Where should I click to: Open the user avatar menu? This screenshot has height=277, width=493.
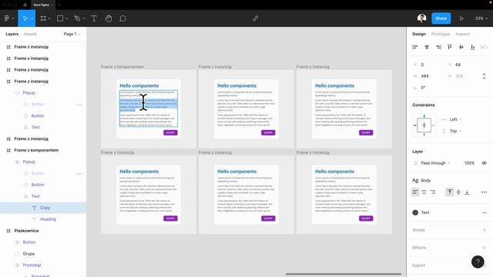click(421, 18)
